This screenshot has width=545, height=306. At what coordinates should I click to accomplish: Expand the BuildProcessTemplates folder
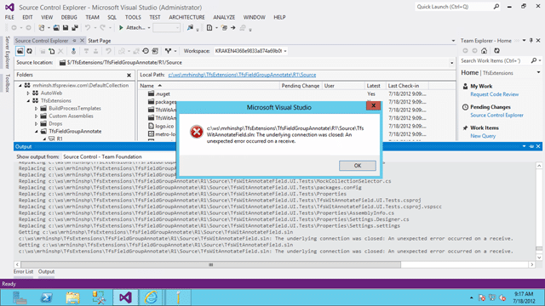[36, 108]
